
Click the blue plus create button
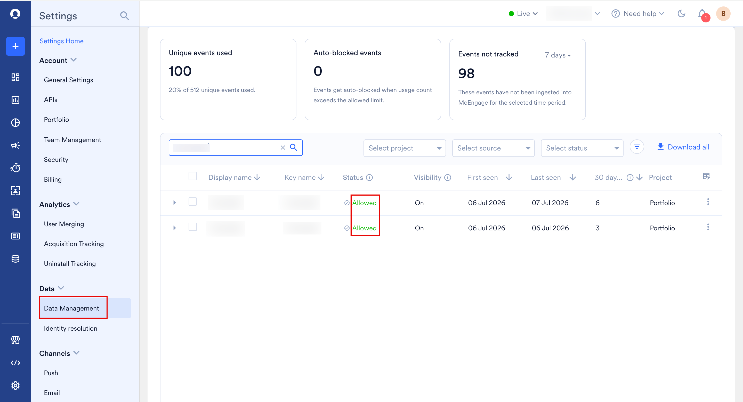[x=15, y=46]
